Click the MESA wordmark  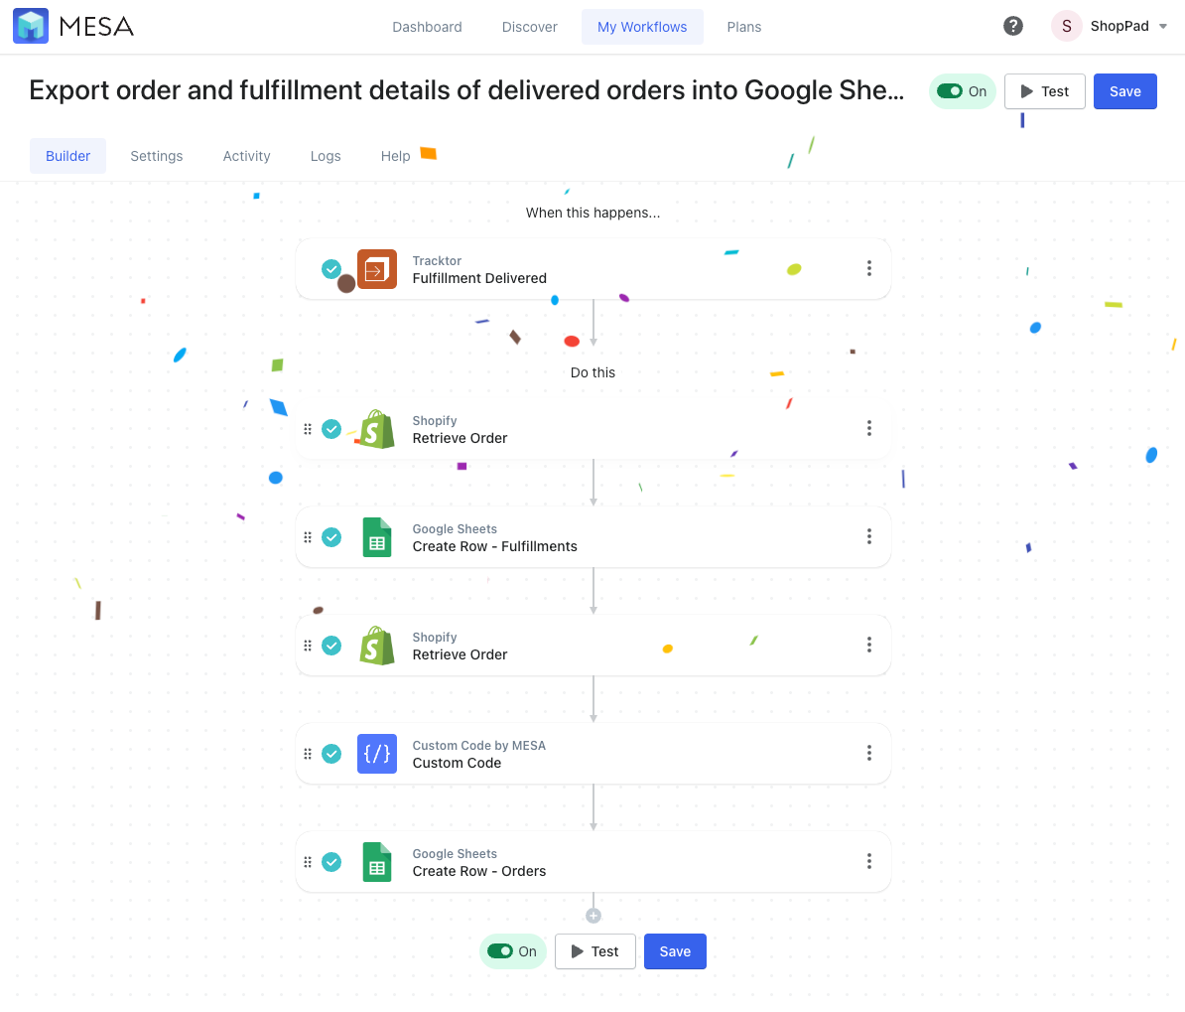point(96,27)
